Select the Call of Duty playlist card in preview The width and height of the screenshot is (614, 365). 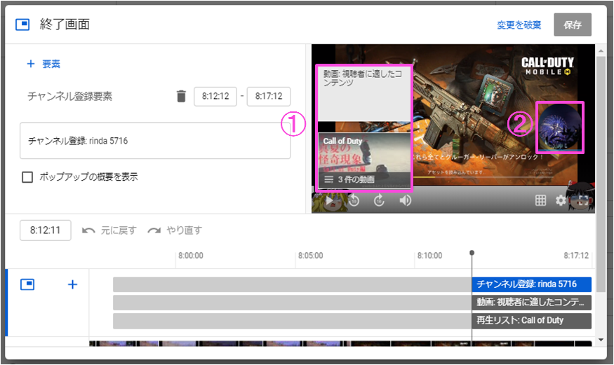(x=364, y=161)
